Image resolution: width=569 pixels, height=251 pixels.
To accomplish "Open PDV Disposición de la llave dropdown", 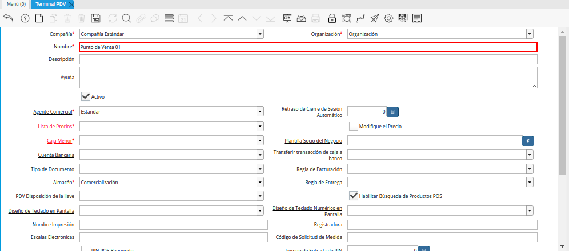I will click(x=260, y=196).
